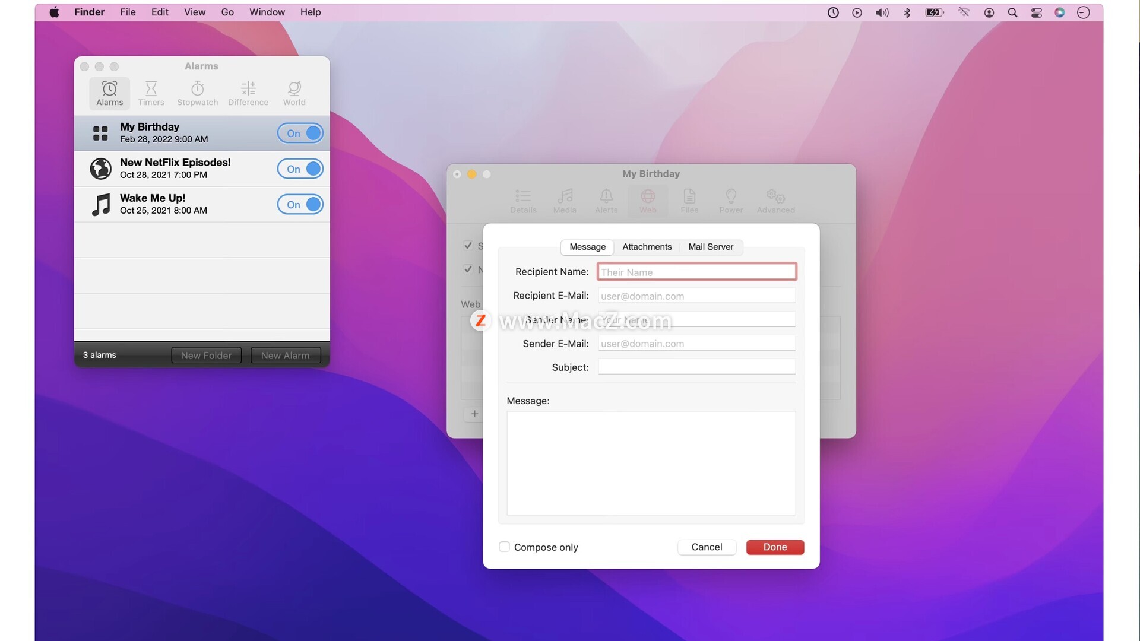The width and height of the screenshot is (1140, 641).
Task: Open the World clock tab
Action: 294,93
